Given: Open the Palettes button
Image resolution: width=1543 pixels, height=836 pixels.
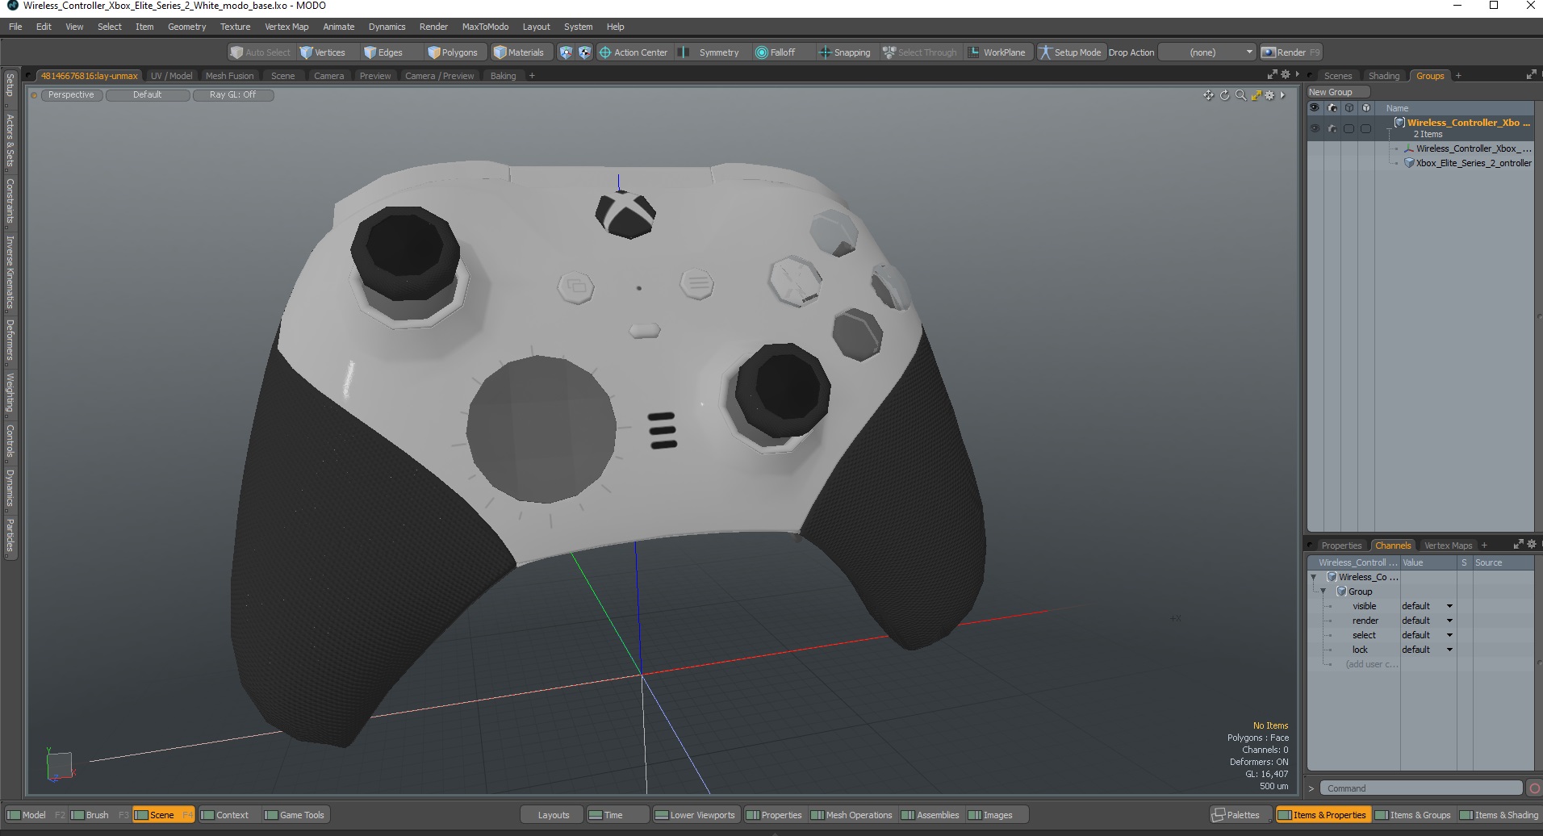Looking at the screenshot, I should 1242,815.
